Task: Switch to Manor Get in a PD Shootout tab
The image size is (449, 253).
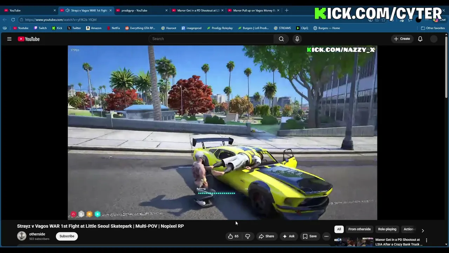Action: click(x=197, y=10)
